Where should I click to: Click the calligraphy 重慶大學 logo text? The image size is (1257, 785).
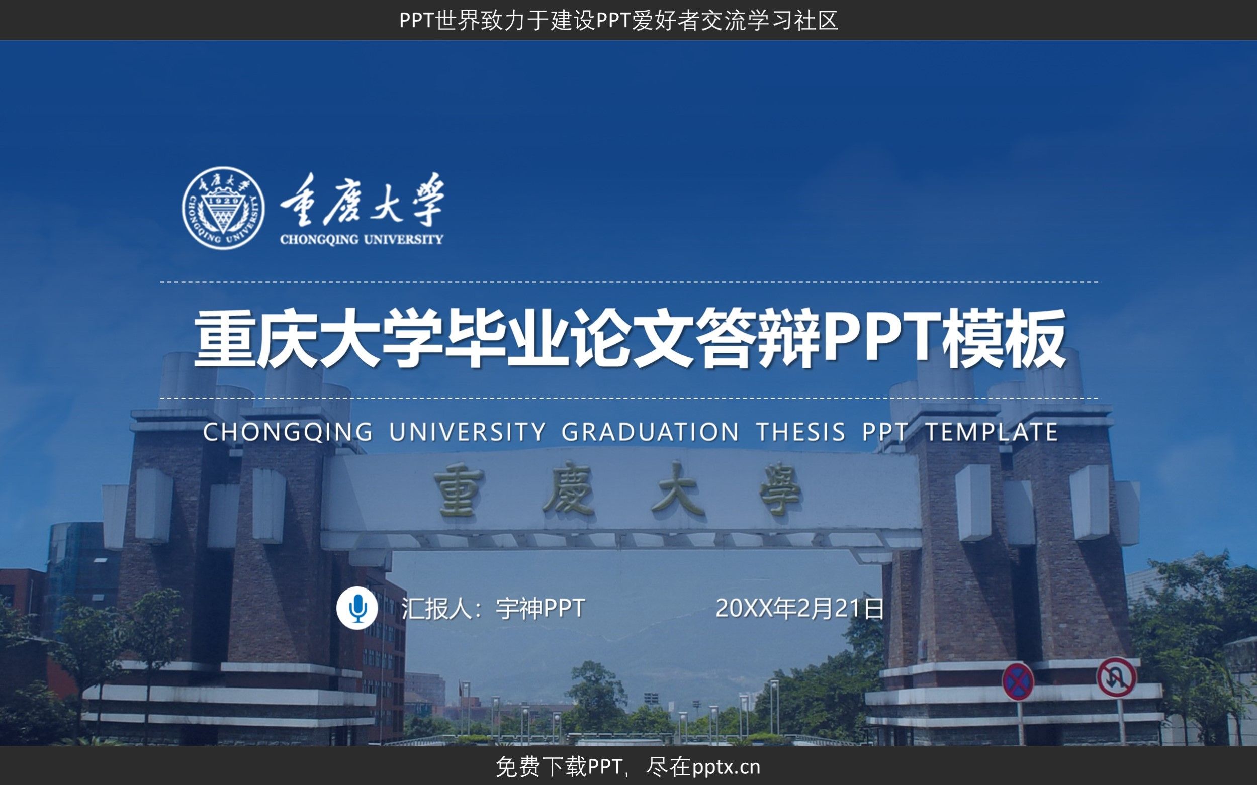point(362,200)
